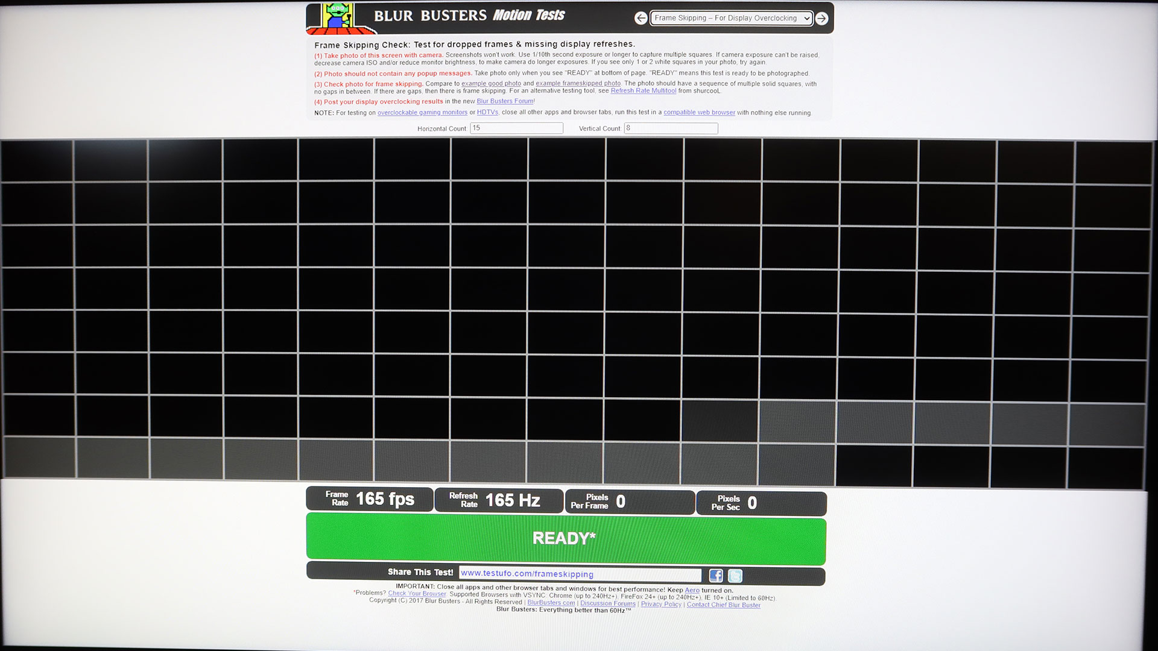1158x651 pixels.
Task: Go to previous test with left arrow
Action: 641,18
